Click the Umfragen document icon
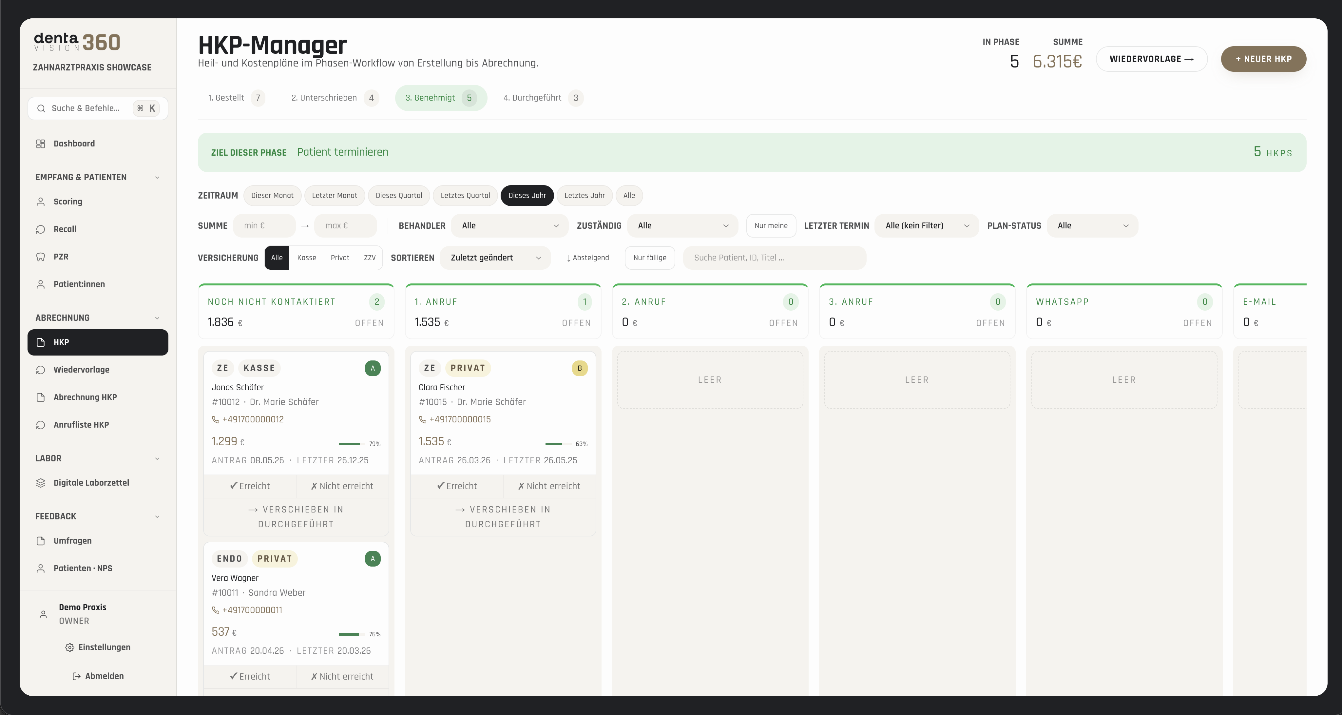Screen dimensions: 1342x715 tap(41, 541)
